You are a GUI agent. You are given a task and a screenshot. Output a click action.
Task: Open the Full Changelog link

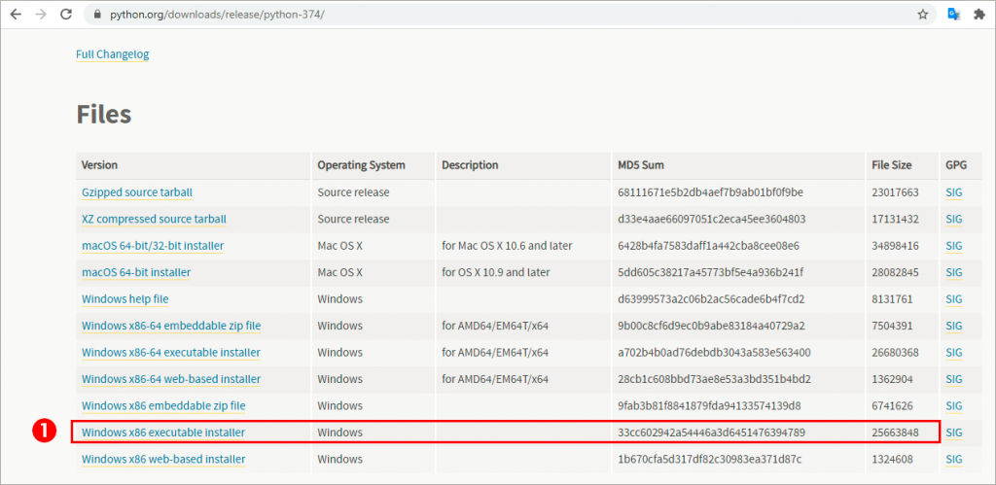112,54
